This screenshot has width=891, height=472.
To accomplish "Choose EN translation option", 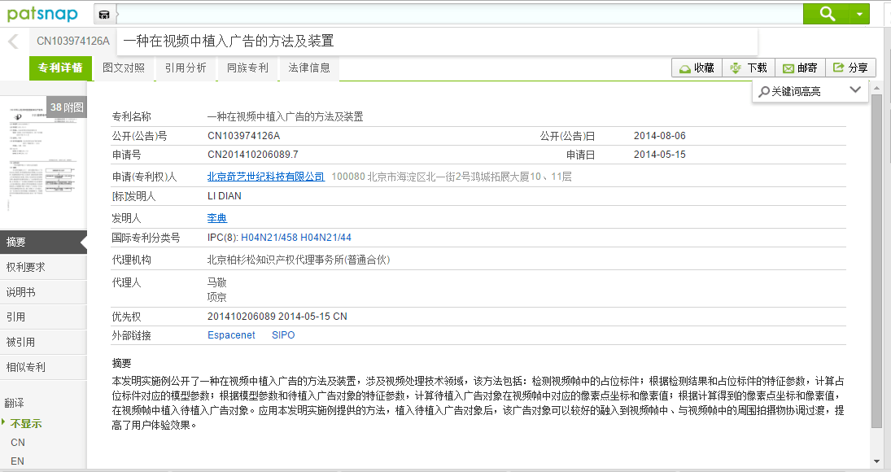I will (18, 461).
